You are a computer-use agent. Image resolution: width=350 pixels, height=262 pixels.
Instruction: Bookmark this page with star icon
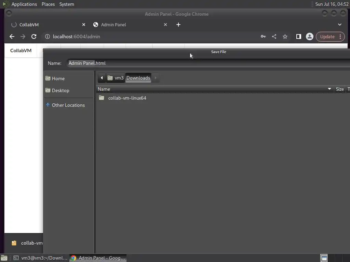285,37
